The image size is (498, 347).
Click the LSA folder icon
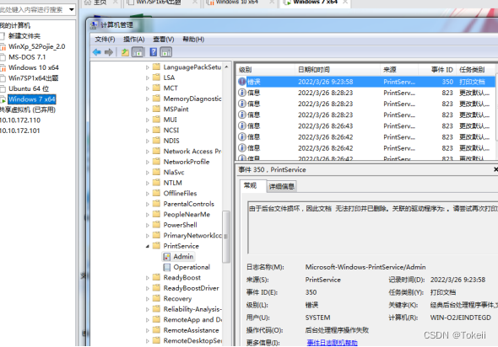click(156, 77)
